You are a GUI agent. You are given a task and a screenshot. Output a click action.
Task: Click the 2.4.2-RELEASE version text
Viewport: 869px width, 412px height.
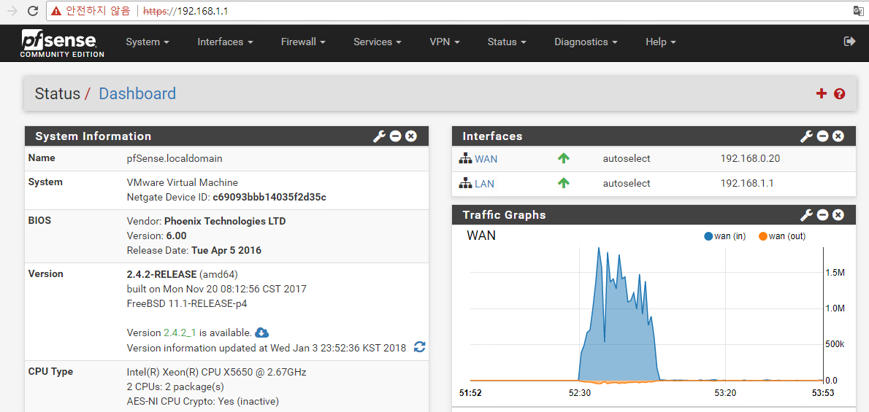[162, 274]
